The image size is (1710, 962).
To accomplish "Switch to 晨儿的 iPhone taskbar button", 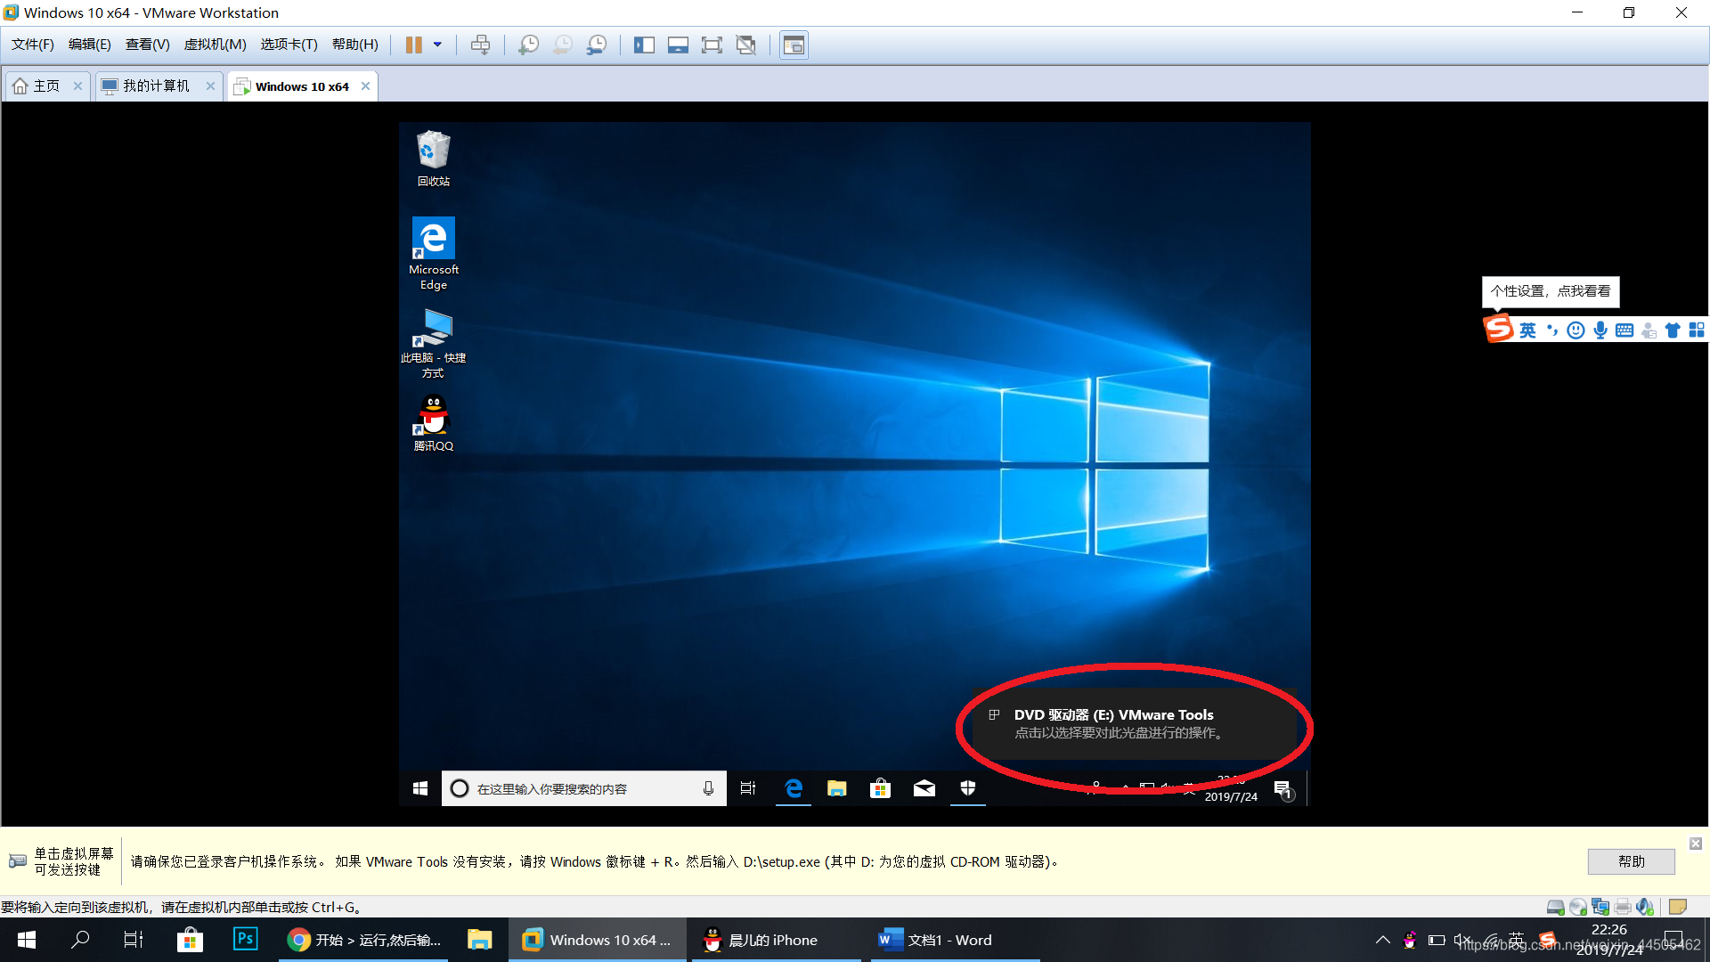I will click(x=775, y=940).
